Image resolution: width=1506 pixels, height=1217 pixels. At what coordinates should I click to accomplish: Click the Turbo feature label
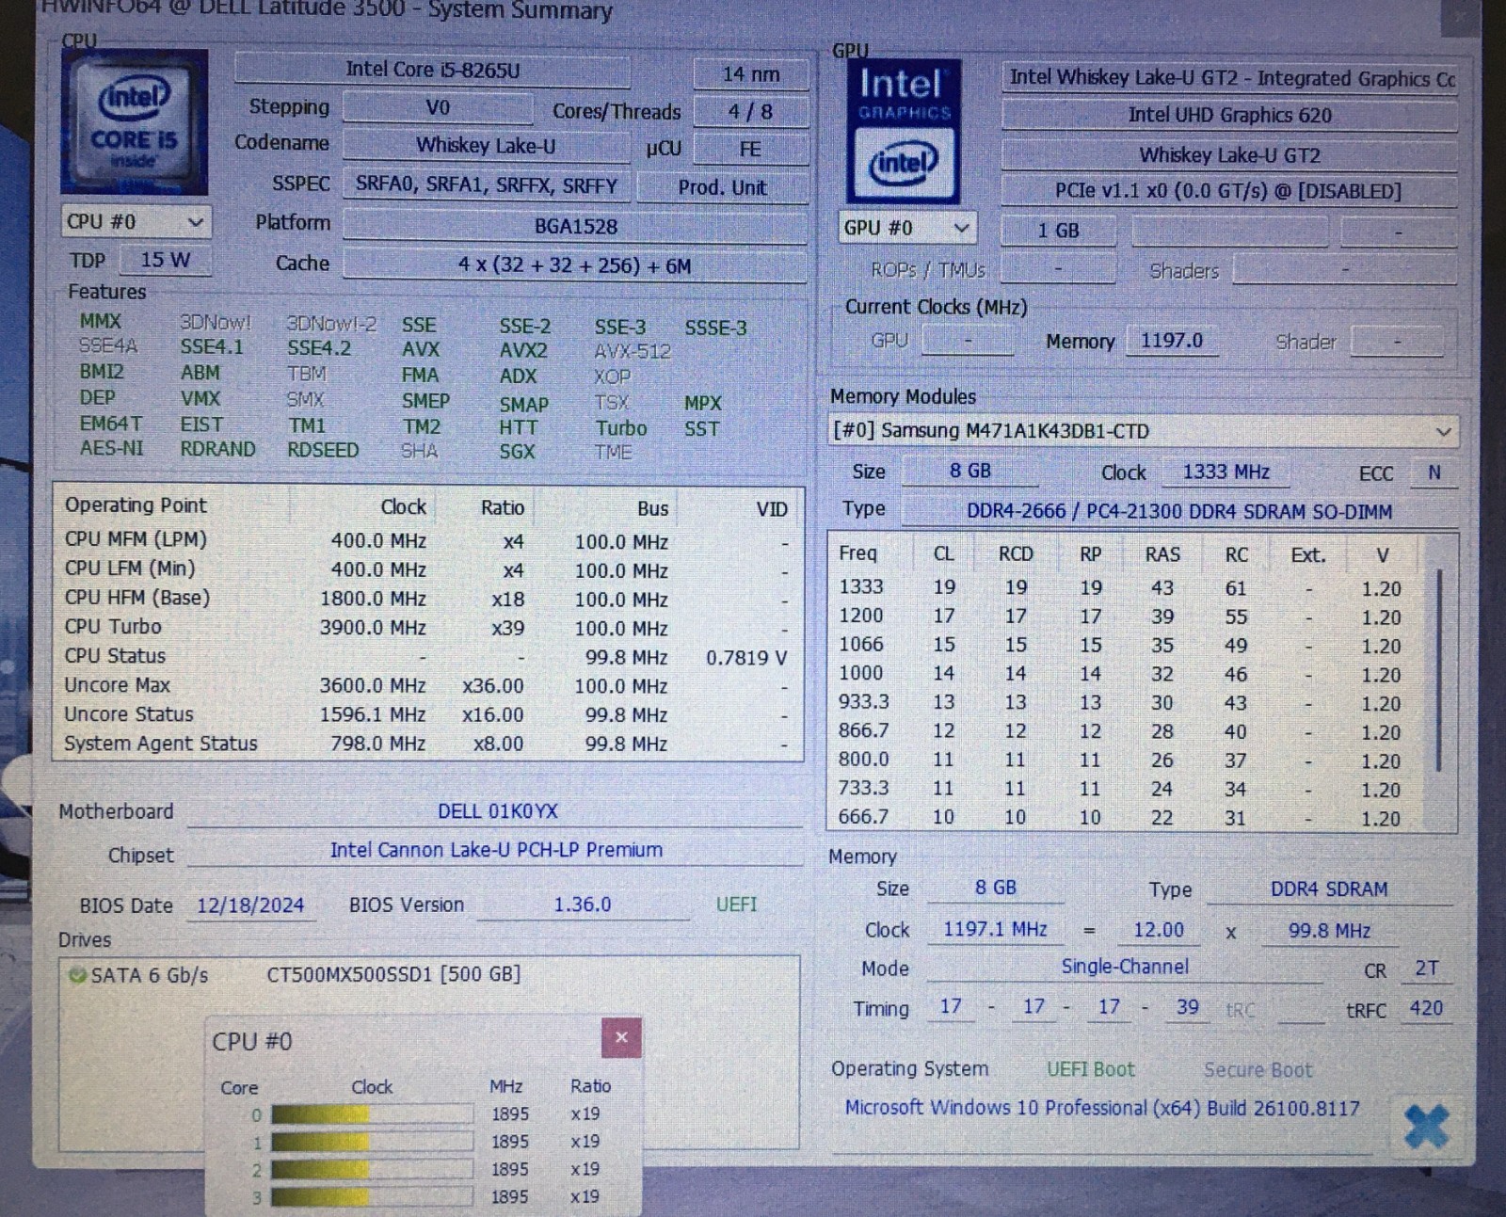621,428
